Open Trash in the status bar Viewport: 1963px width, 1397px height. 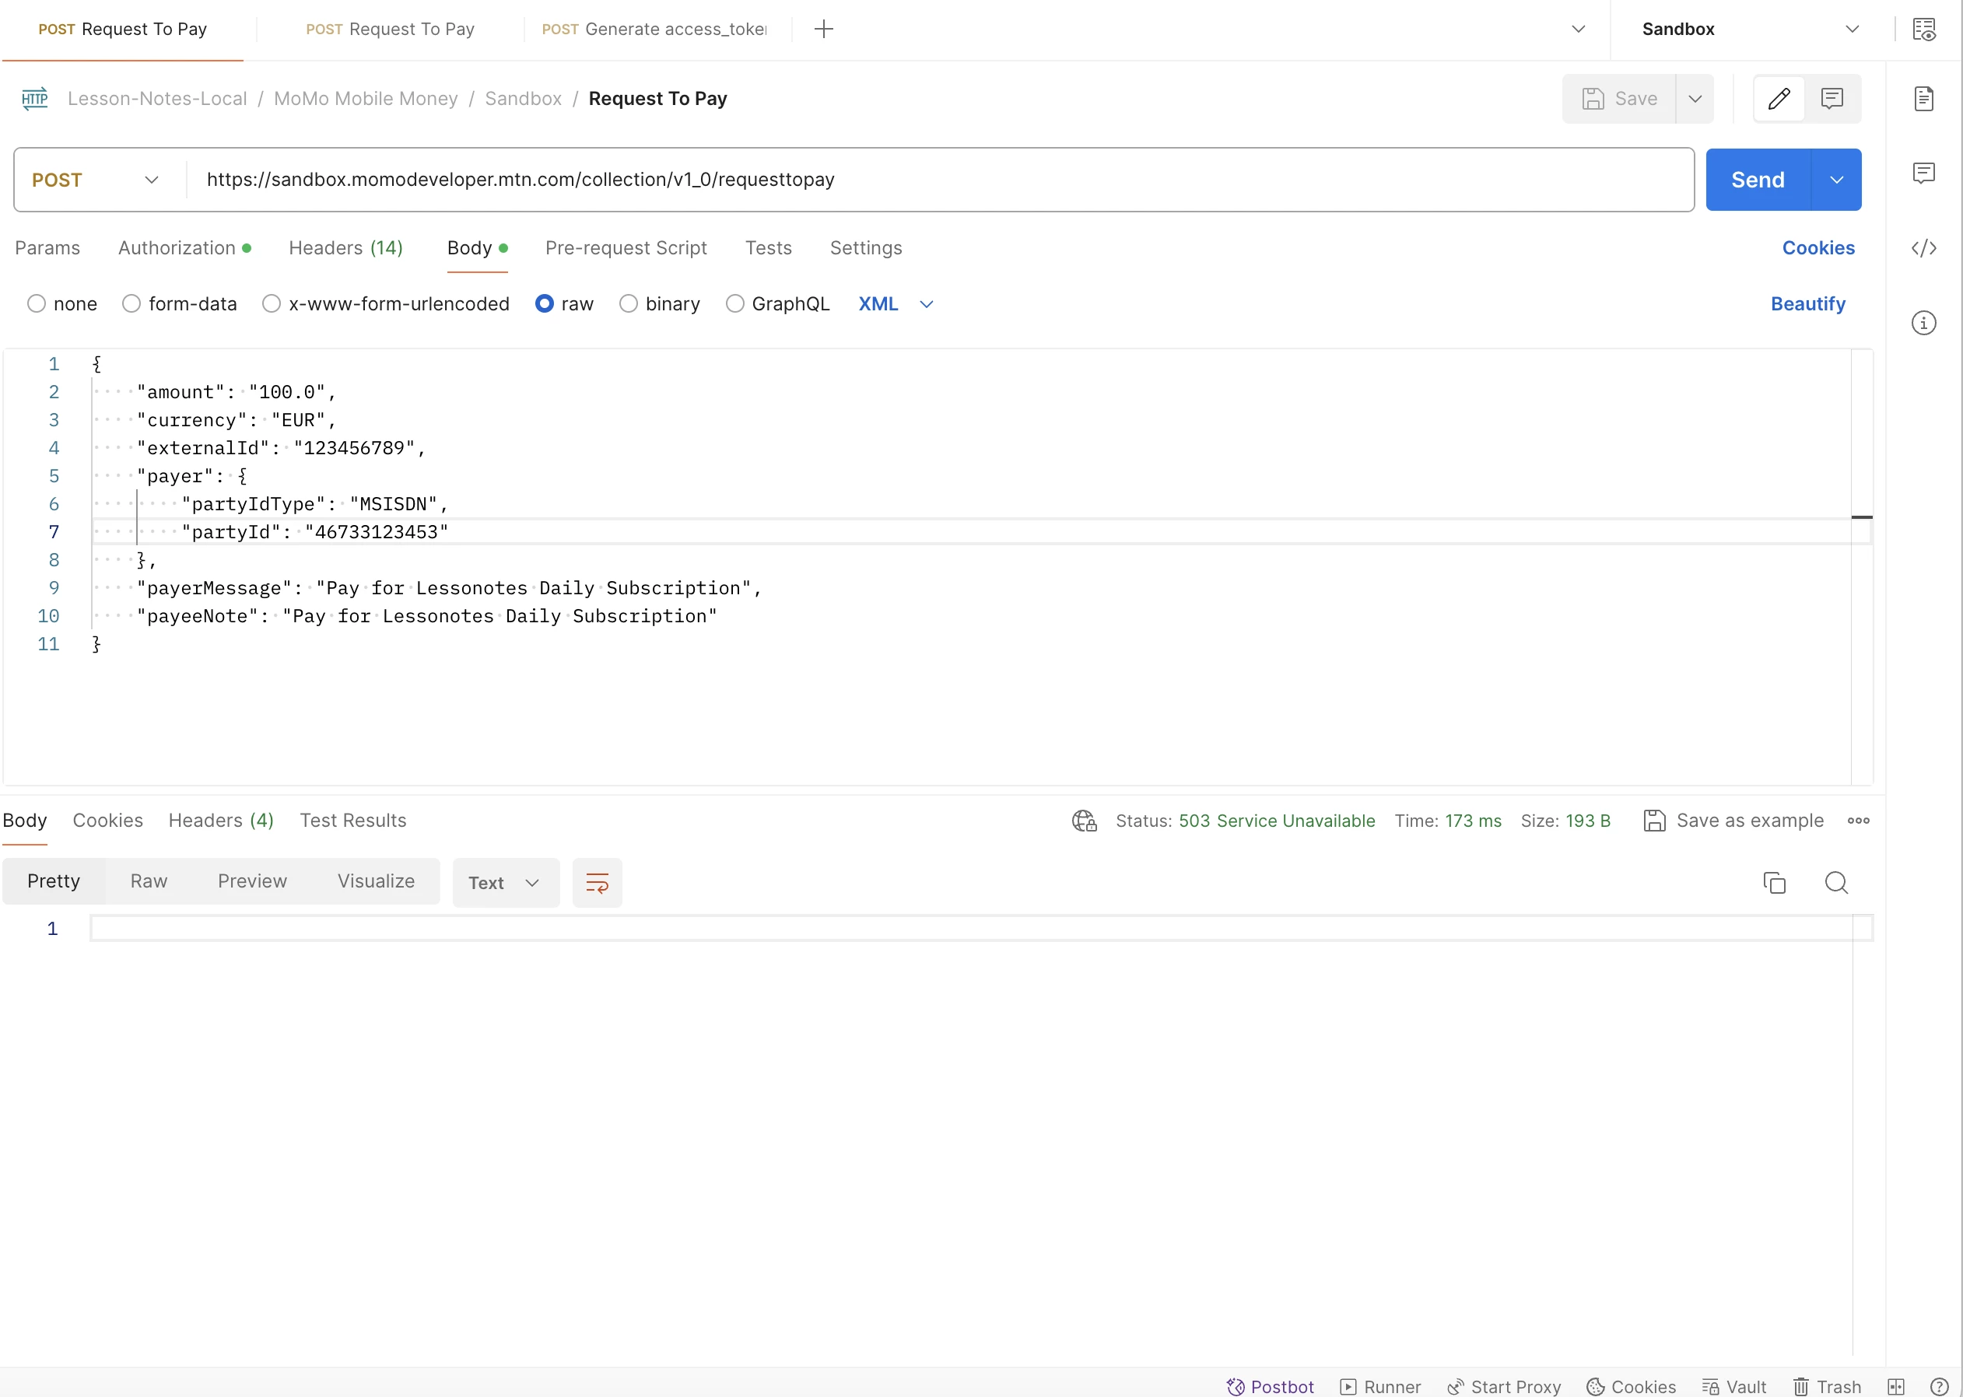click(x=1827, y=1387)
